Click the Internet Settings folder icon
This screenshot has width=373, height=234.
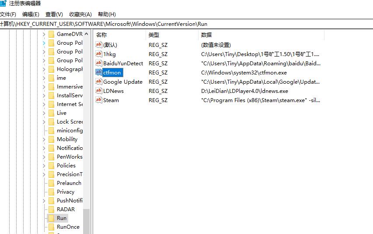51,104
